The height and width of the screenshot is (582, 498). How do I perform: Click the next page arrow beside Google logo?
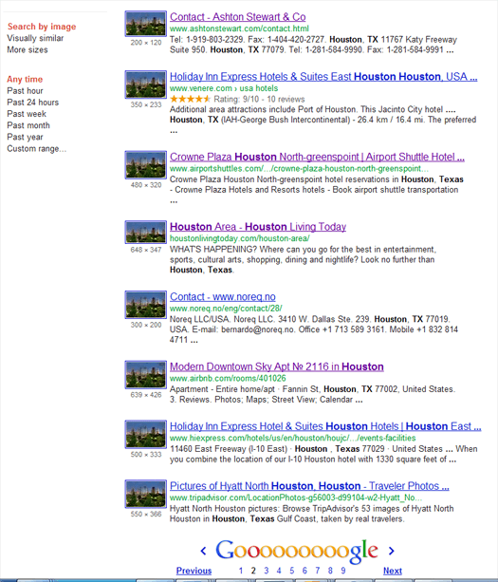[391, 551]
